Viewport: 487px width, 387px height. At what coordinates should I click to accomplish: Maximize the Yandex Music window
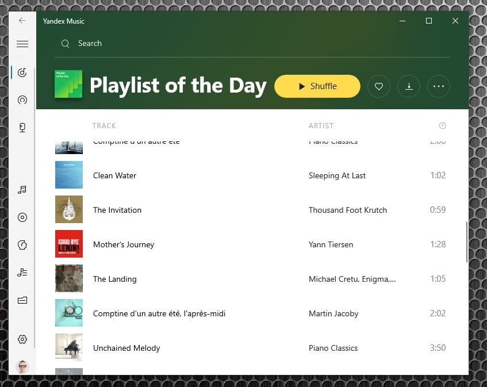click(429, 21)
